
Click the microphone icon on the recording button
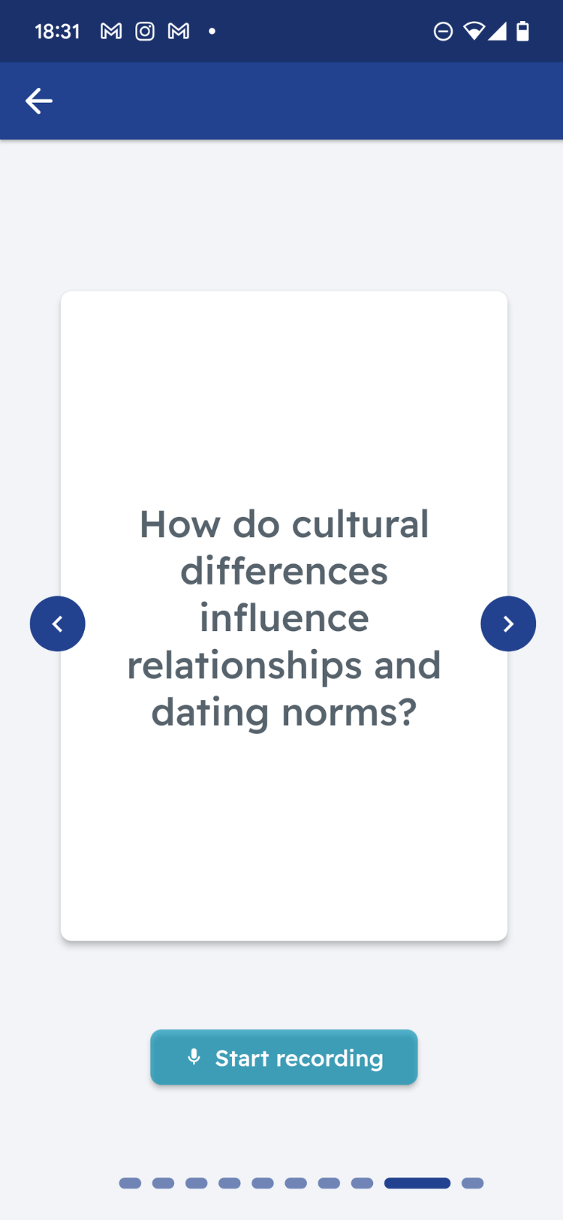[194, 1057]
